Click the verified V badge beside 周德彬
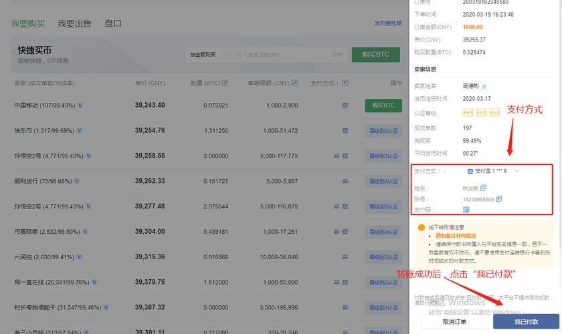Image resolution: width=562 pixels, height=334 pixels. [484, 86]
